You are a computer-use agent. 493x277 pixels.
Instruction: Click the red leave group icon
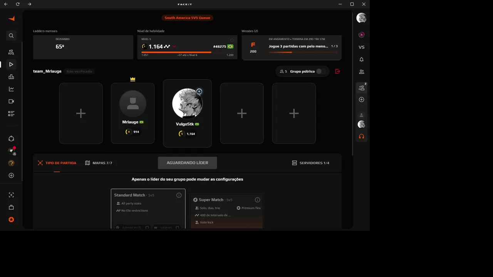[x=337, y=71]
